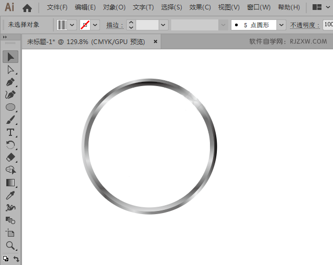Choose the Curvature tool
This screenshot has height=265, width=333.
[x=10, y=95]
